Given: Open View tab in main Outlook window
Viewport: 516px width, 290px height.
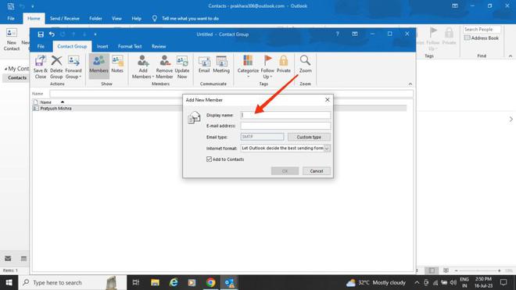Looking at the screenshot, I should [116, 19].
